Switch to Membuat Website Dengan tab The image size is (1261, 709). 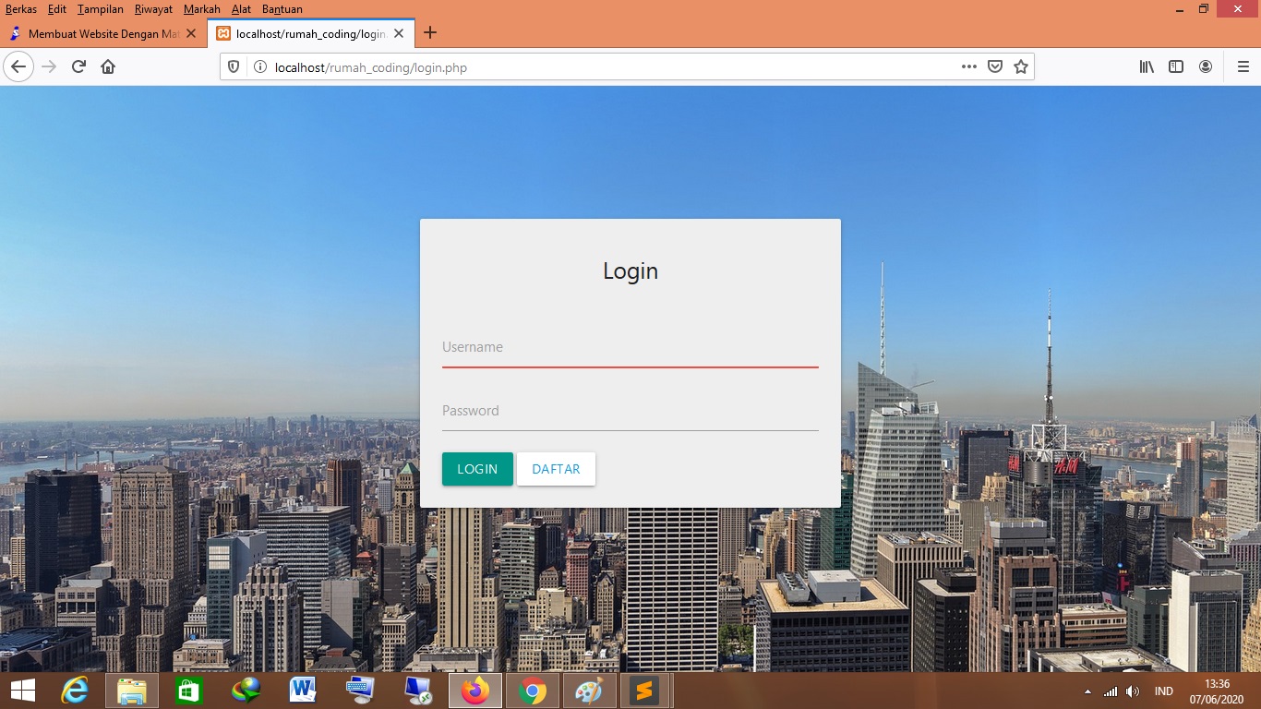click(x=102, y=33)
